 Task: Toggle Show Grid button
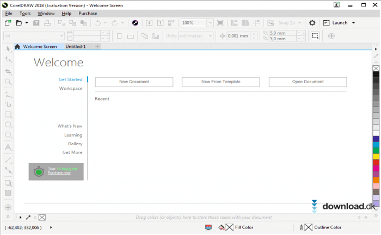[x=245, y=23]
